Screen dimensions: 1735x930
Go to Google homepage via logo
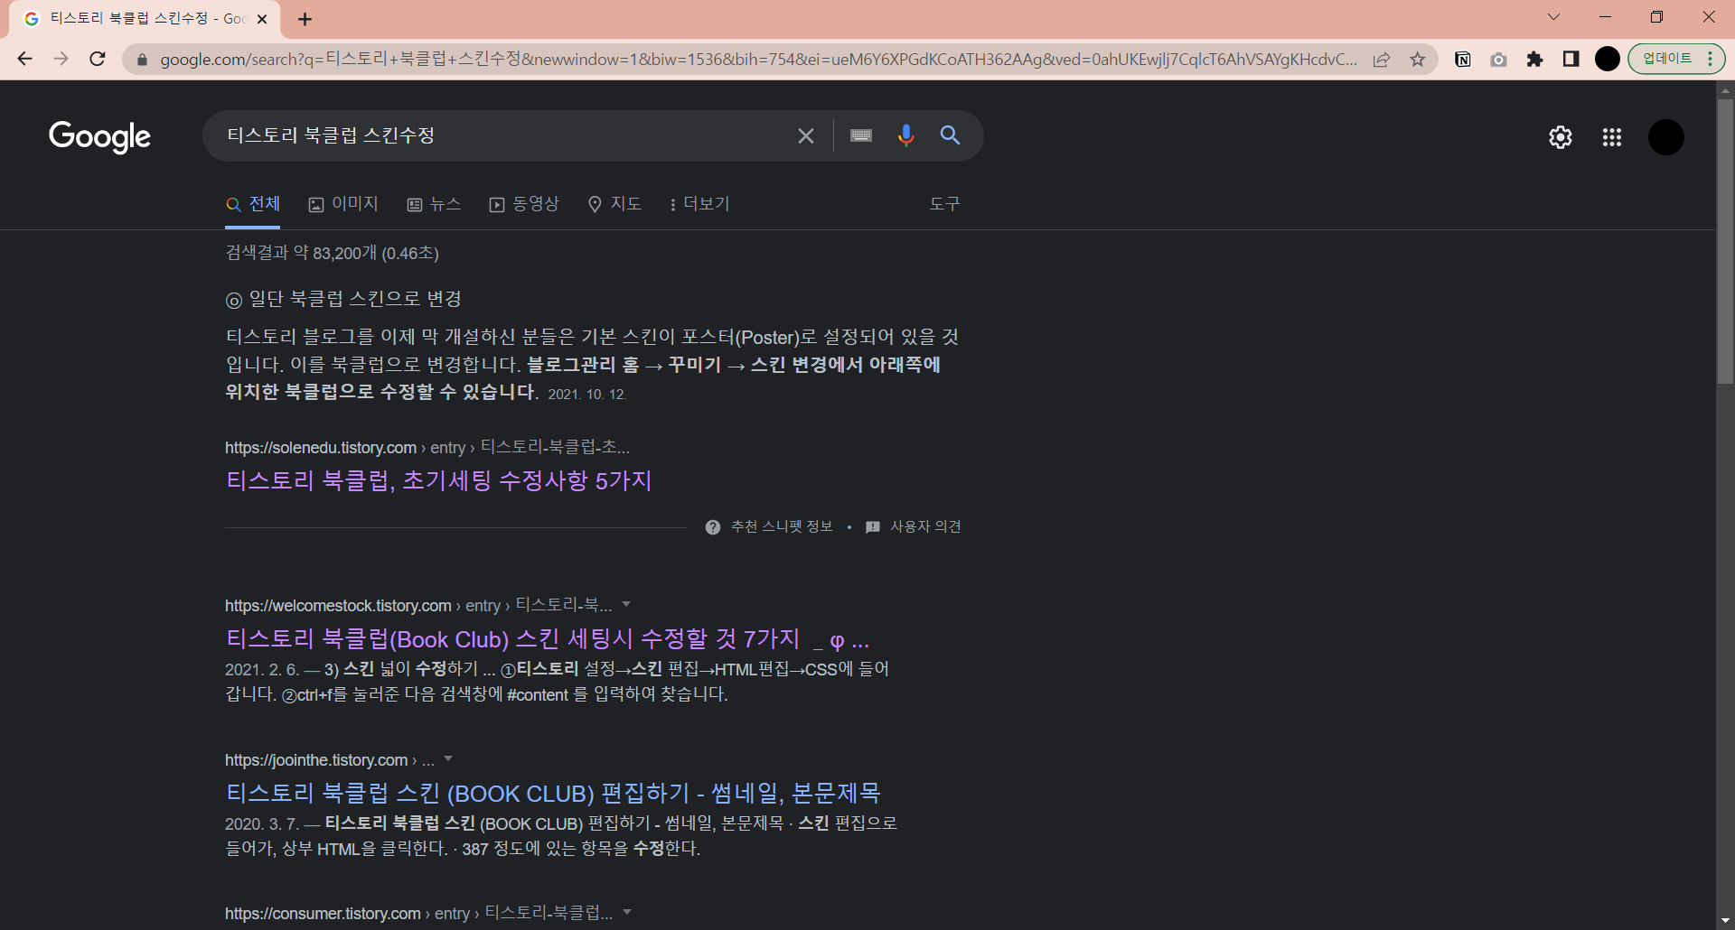pos(99,136)
